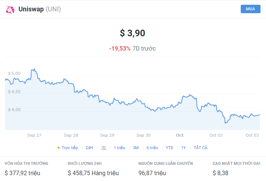Image resolution: width=266 pixels, height=181 pixels.
Task: Click the Cao nhất mọi thời đại value
Action: (220, 173)
